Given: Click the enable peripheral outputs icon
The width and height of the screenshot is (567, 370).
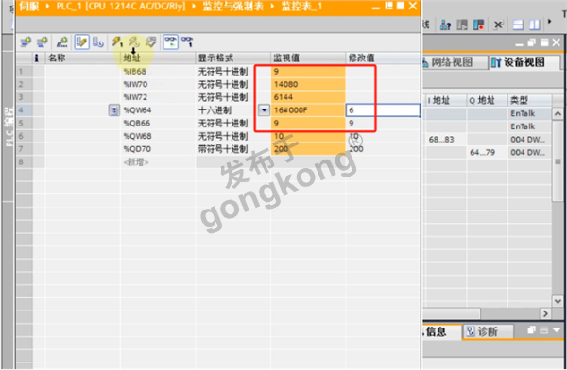Looking at the screenshot, I should pyautogui.click(x=151, y=42).
